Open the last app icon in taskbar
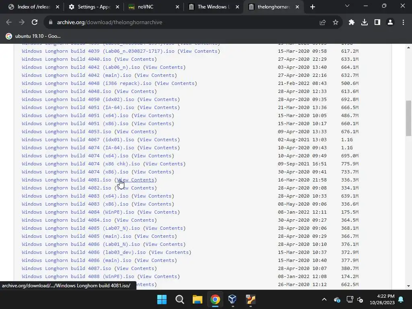This screenshot has width=412, height=309. [x=250, y=299]
